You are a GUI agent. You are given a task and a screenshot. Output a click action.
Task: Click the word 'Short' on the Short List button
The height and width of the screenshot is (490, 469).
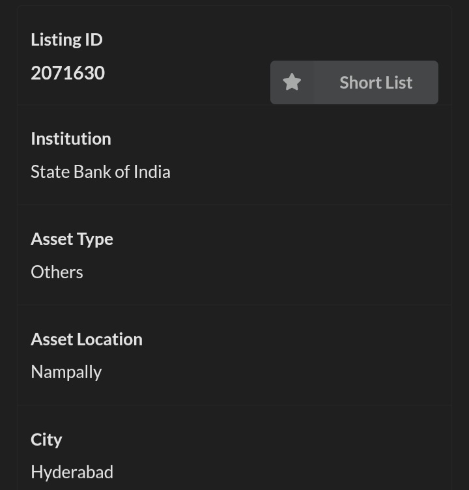359,83
